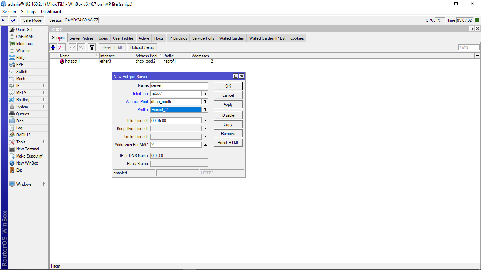Click the Idle Timeout input field
Image resolution: width=481 pixels, height=270 pixels.
(x=176, y=121)
